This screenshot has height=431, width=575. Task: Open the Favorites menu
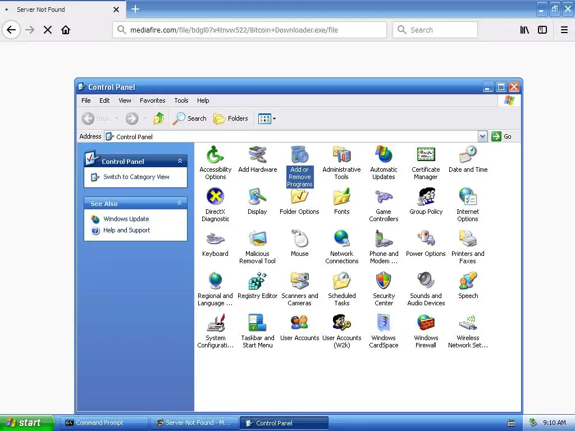tap(152, 100)
